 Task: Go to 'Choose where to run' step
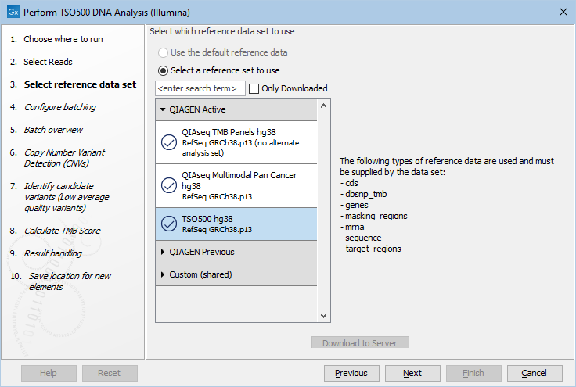click(63, 39)
